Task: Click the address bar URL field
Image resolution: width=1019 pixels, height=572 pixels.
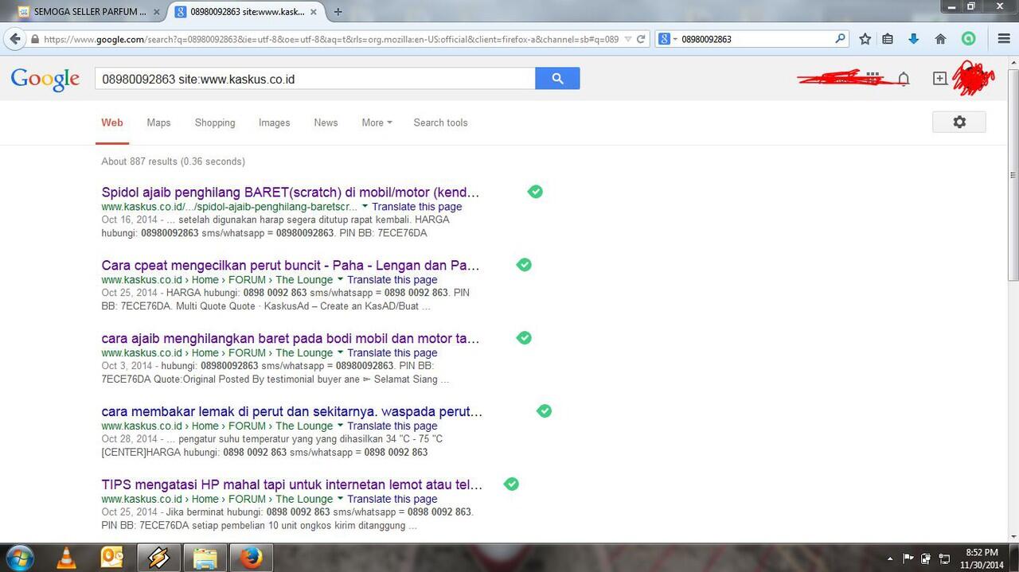Action: click(x=332, y=39)
